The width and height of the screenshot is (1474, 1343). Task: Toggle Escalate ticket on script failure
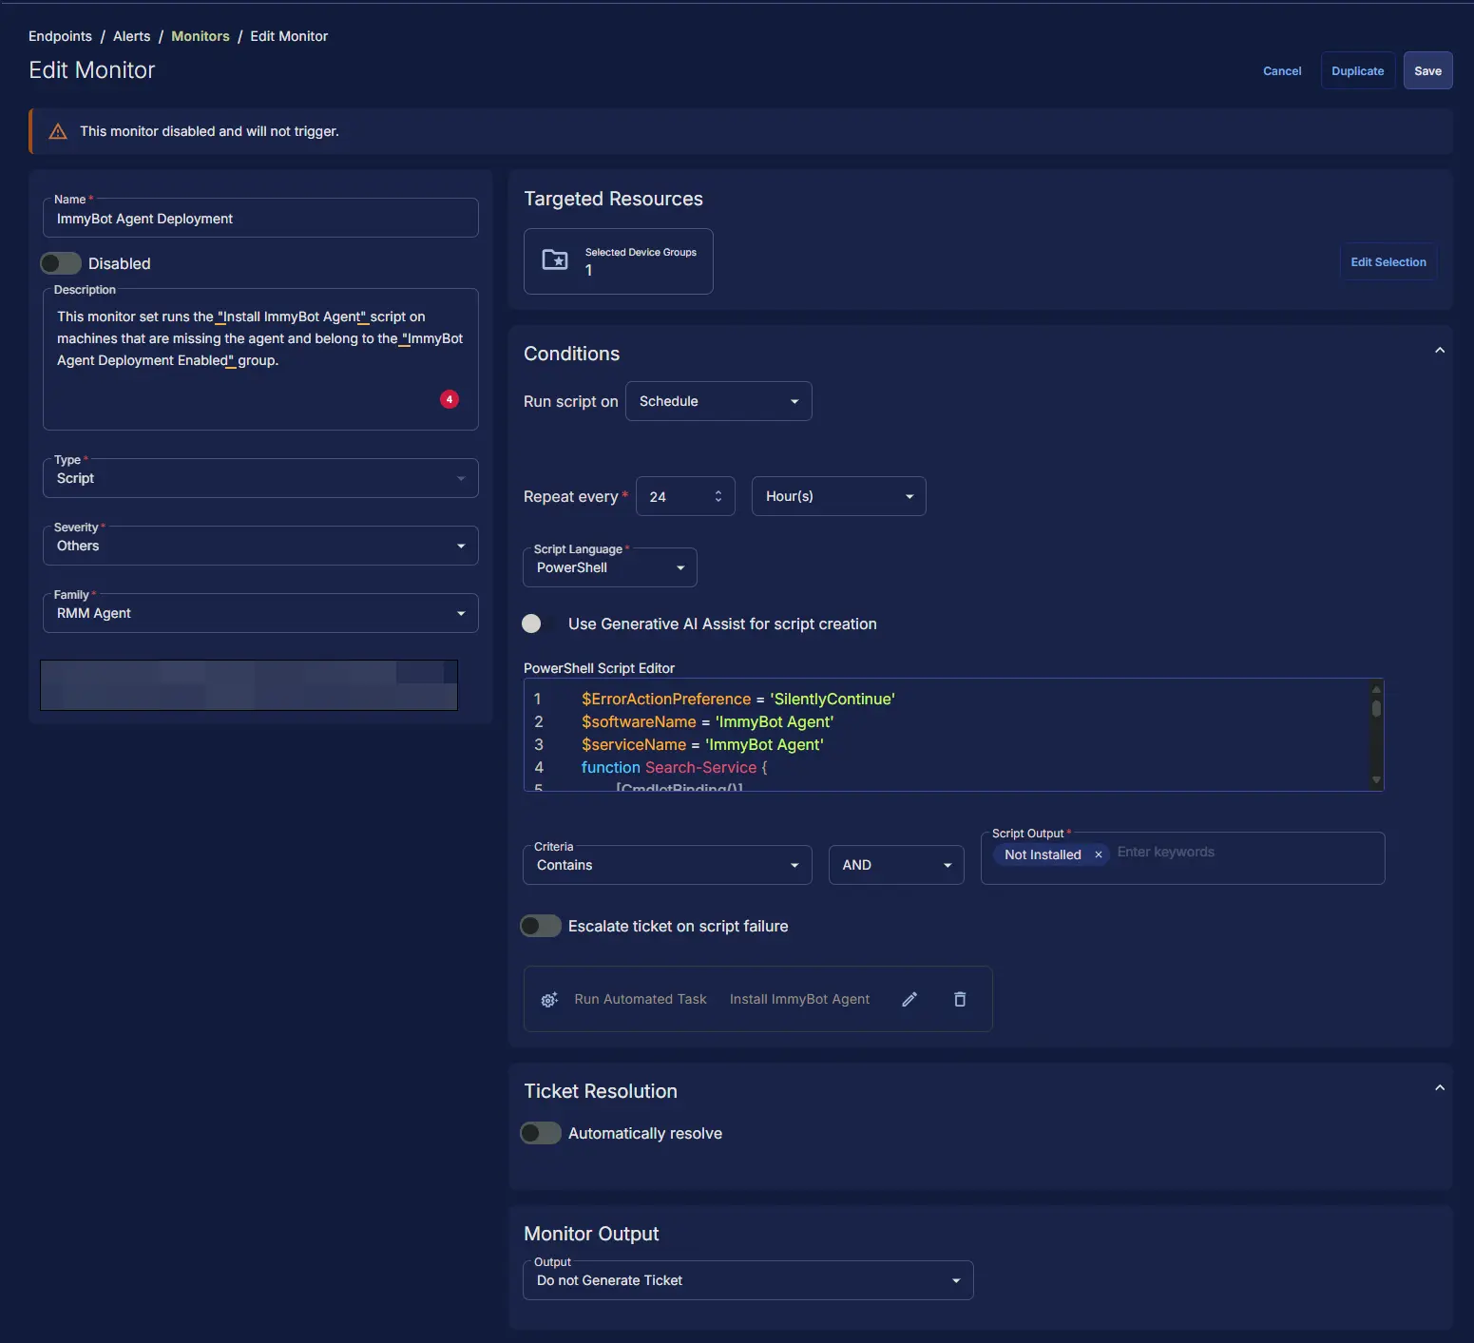[541, 926]
